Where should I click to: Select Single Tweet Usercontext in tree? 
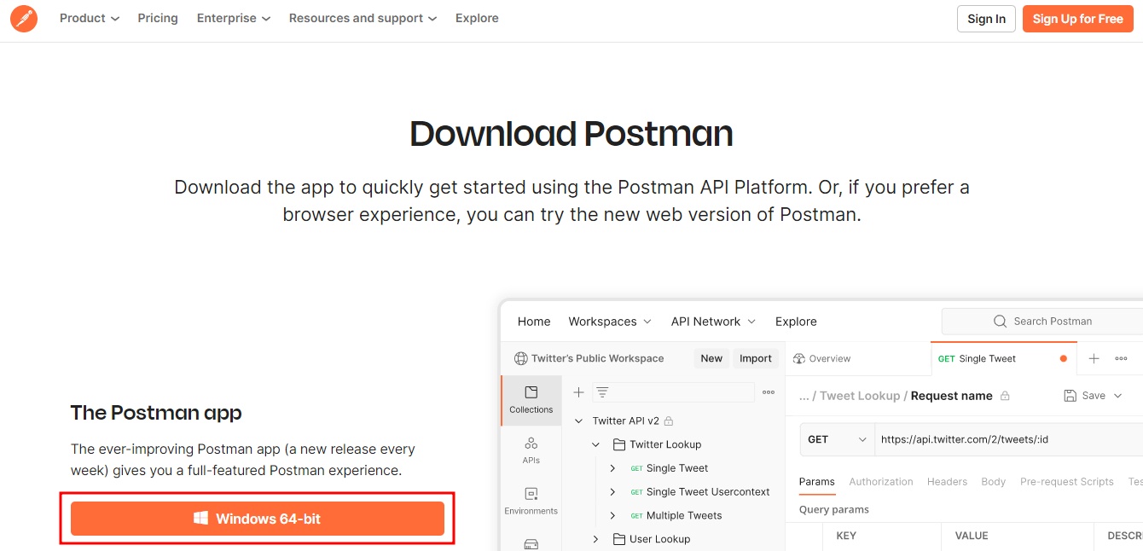(708, 492)
